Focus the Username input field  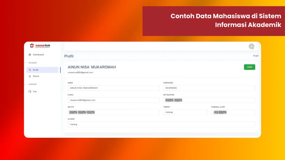pyautogui.click(x=209, y=88)
